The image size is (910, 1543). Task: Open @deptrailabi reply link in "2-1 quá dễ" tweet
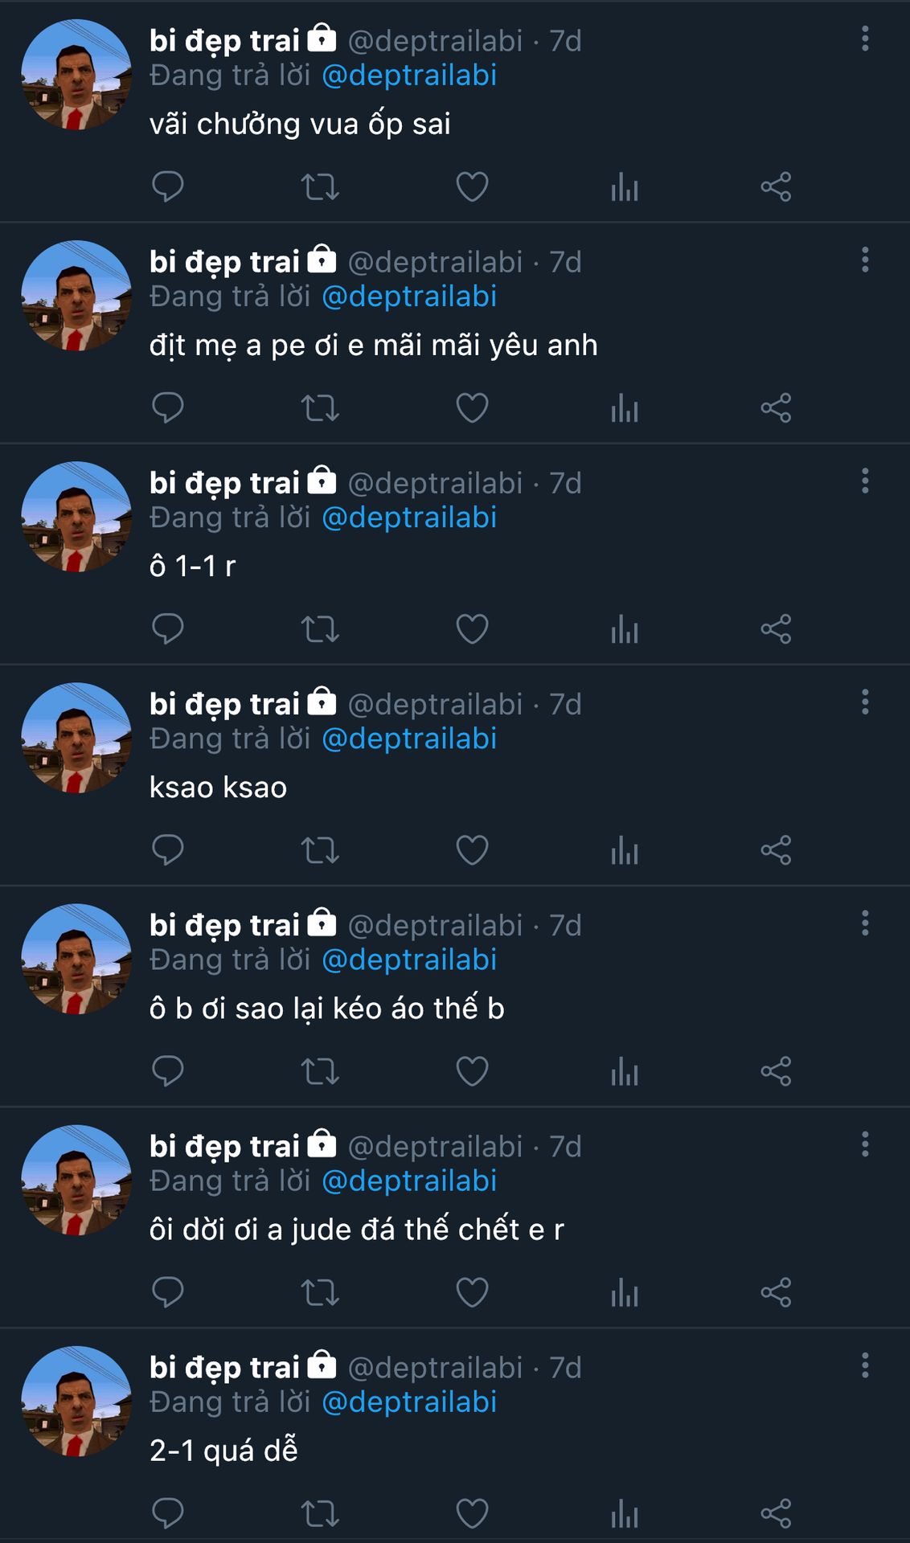pos(409,1402)
